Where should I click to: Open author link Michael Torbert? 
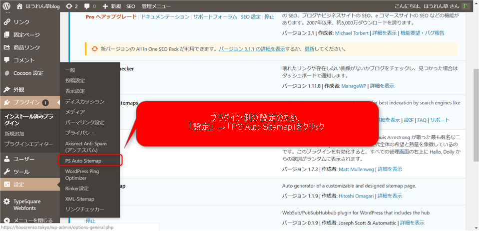coord(352,33)
